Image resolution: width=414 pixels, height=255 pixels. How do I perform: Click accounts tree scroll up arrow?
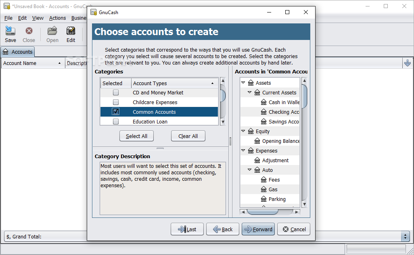click(304, 81)
